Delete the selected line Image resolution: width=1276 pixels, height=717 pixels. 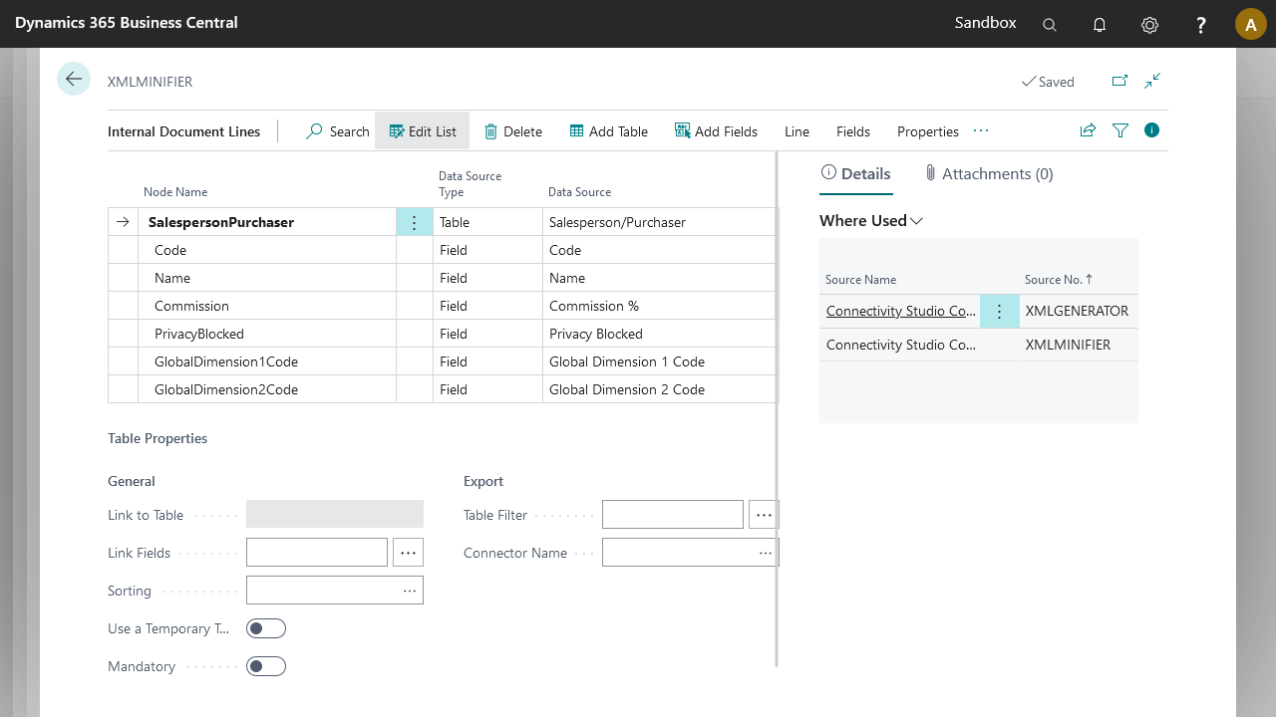(513, 131)
